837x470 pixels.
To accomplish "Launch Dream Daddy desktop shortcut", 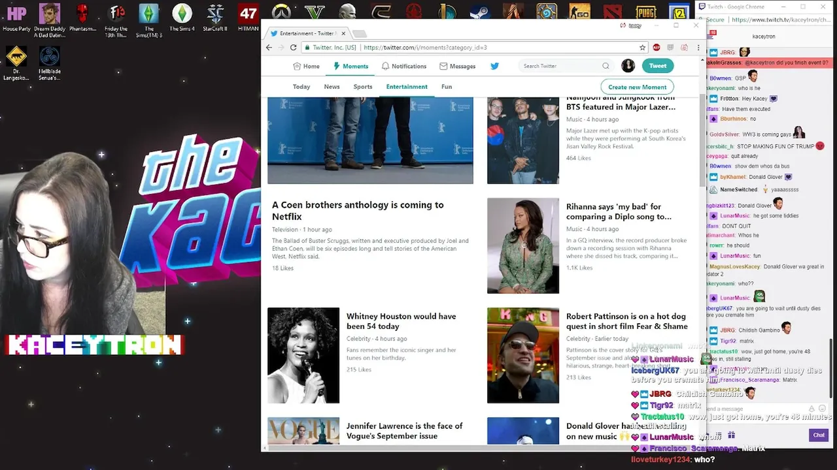I will pos(50,21).
